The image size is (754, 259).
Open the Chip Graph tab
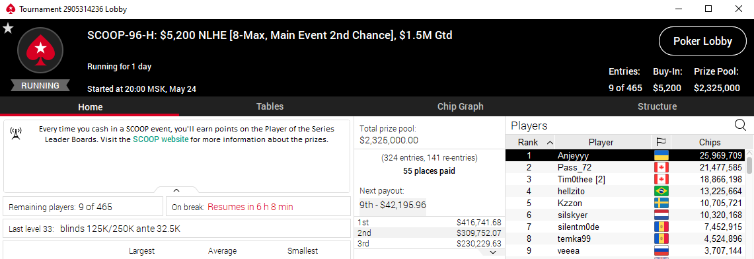pos(460,106)
